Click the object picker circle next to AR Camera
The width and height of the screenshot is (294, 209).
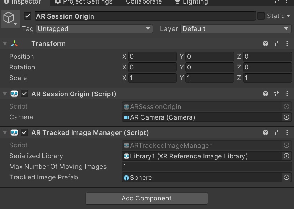point(287,117)
